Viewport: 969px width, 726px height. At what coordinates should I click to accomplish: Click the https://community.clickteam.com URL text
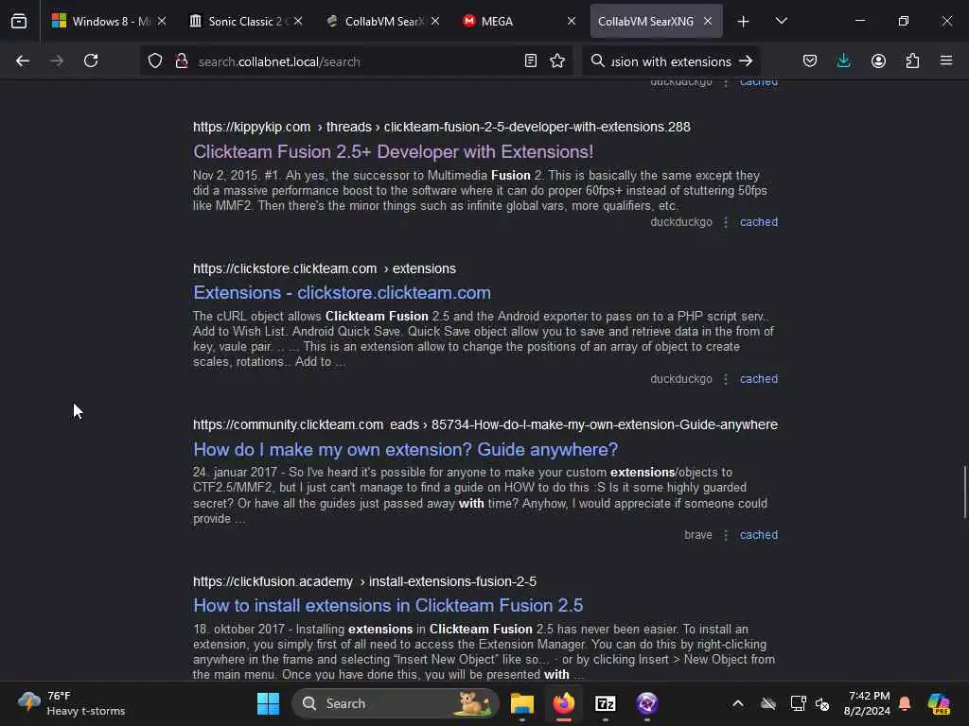288,425
